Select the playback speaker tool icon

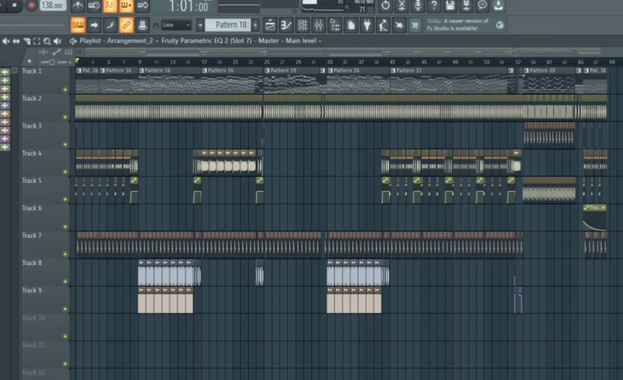(x=57, y=41)
